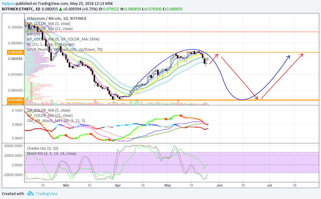Select the KC (21, 1, close, true range) label
The width and height of the screenshot is (321, 199).
(51, 44)
